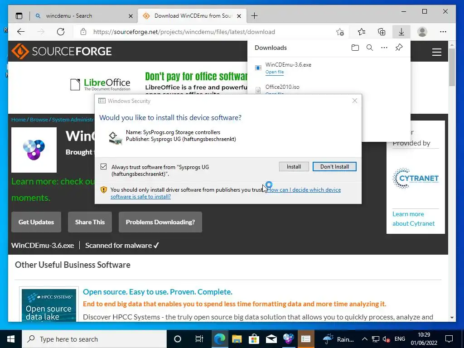
Task: Toggle the Downloads toolbar button
Action: pos(401,32)
